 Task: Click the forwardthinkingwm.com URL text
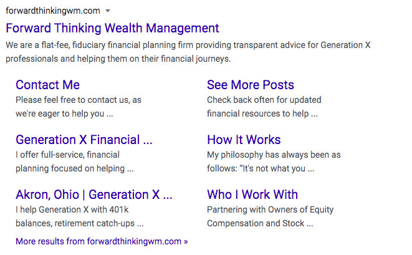52,11
